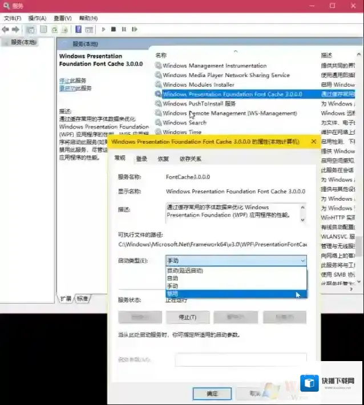The height and width of the screenshot is (405, 364).
Task: Switch to the 依存关系 tab
Action: [x=190, y=159]
